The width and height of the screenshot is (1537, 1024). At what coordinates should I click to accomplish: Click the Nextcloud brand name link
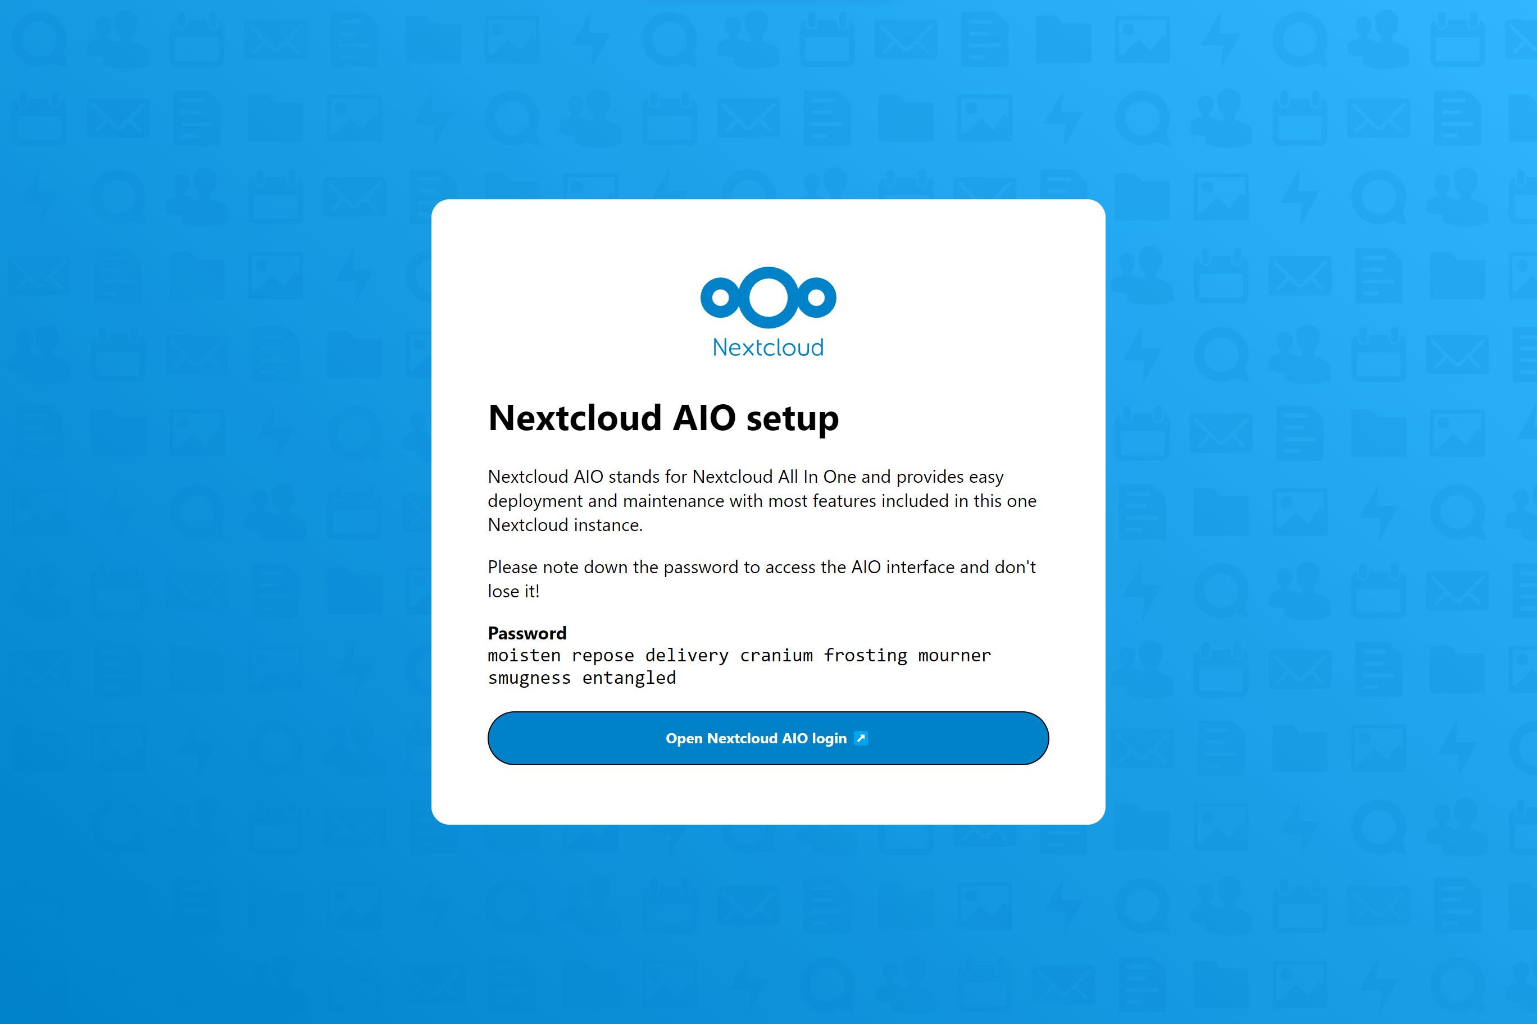pos(767,346)
